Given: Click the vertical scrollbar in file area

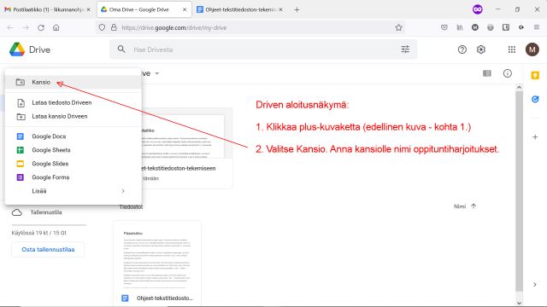Looking at the screenshot, I should click(x=519, y=191).
